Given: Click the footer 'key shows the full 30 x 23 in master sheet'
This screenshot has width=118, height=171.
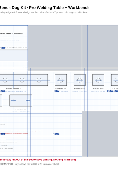Looking at the screenshot, I should point(37,164).
